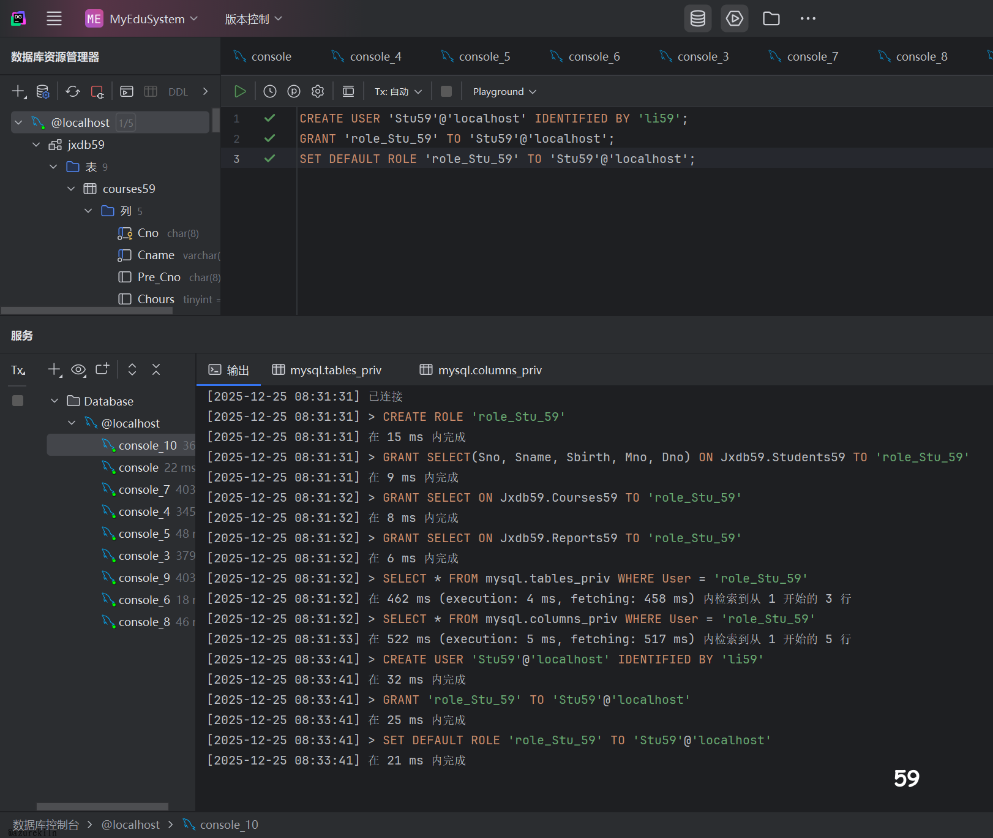Open the Playground resolve mode dropdown

tap(504, 91)
